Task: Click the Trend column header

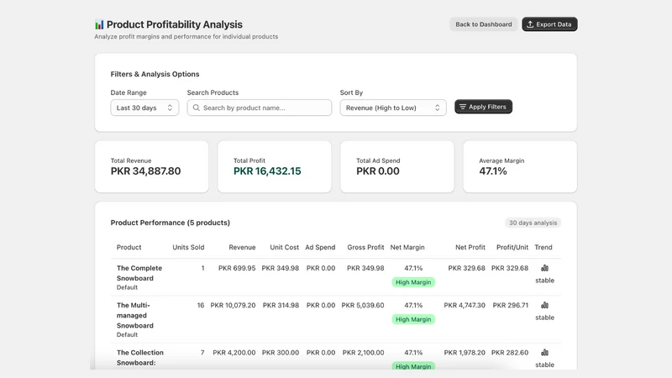Action: 543,247
